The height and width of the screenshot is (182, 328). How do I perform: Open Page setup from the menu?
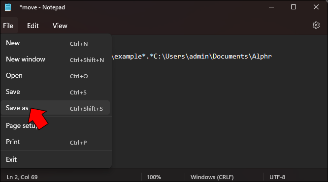click(x=56, y=125)
